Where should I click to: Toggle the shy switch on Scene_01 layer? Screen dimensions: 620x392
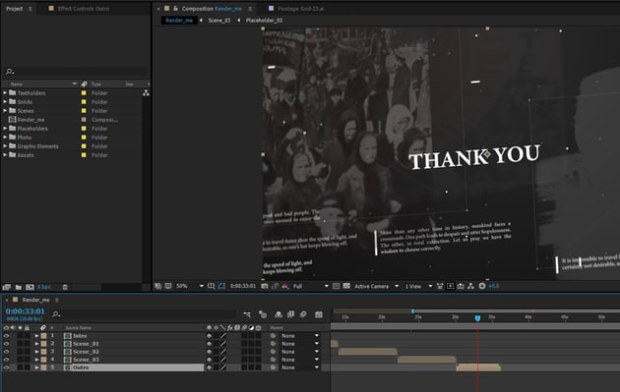[x=209, y=344]
